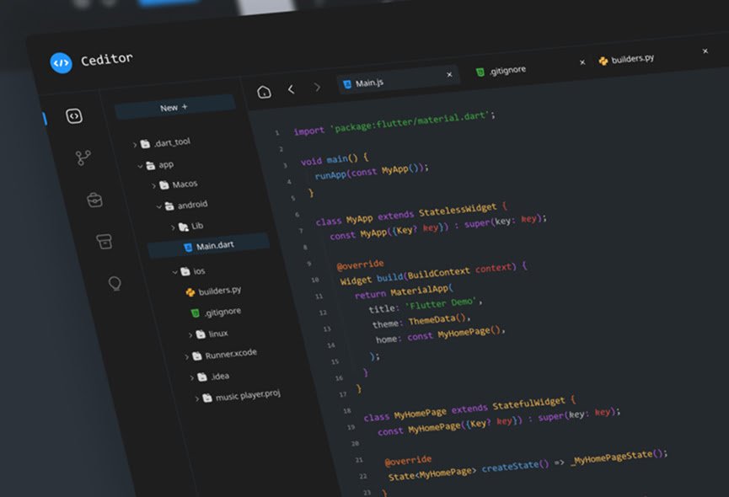Navigate back with left arrow
The image size is (729, 497).
click(291, 88)
